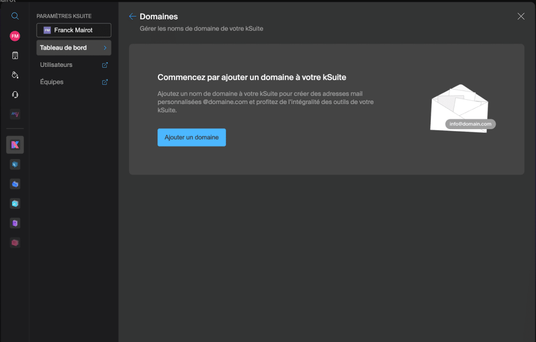Click the building organization icon

(x=15, y=55)
